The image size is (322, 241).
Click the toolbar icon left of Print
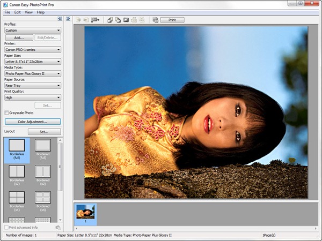point(155,20)
